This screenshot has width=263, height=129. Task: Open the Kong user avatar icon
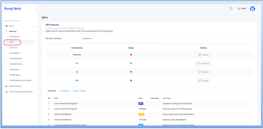pos(252,9)
